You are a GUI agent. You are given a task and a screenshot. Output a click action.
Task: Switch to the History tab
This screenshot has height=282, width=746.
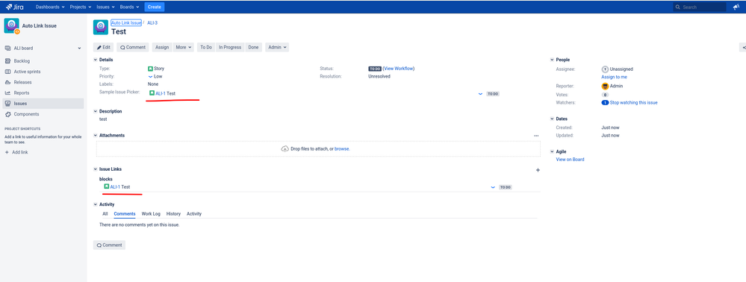click(x=173, y=214)
